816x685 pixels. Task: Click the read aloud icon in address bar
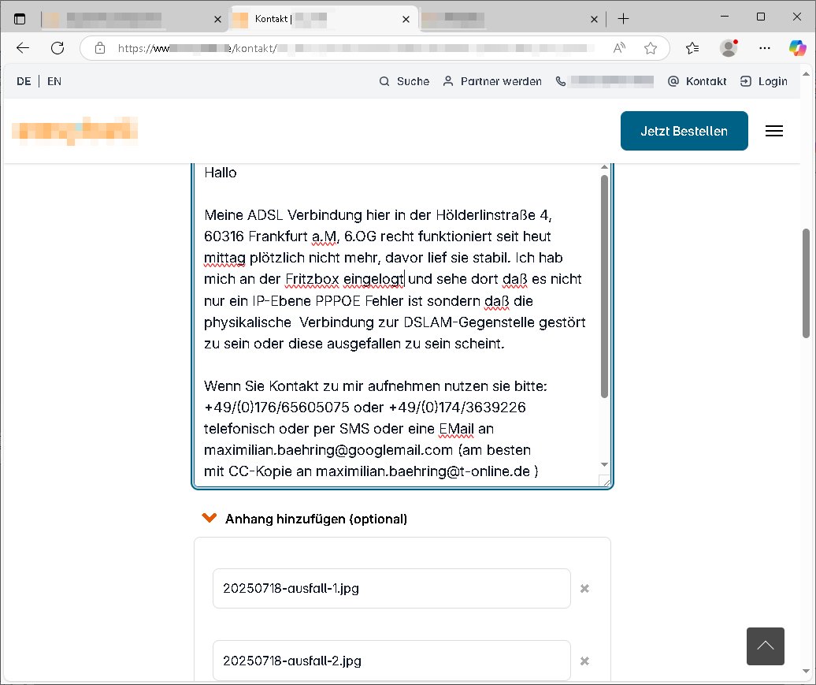tap(620, 48)
